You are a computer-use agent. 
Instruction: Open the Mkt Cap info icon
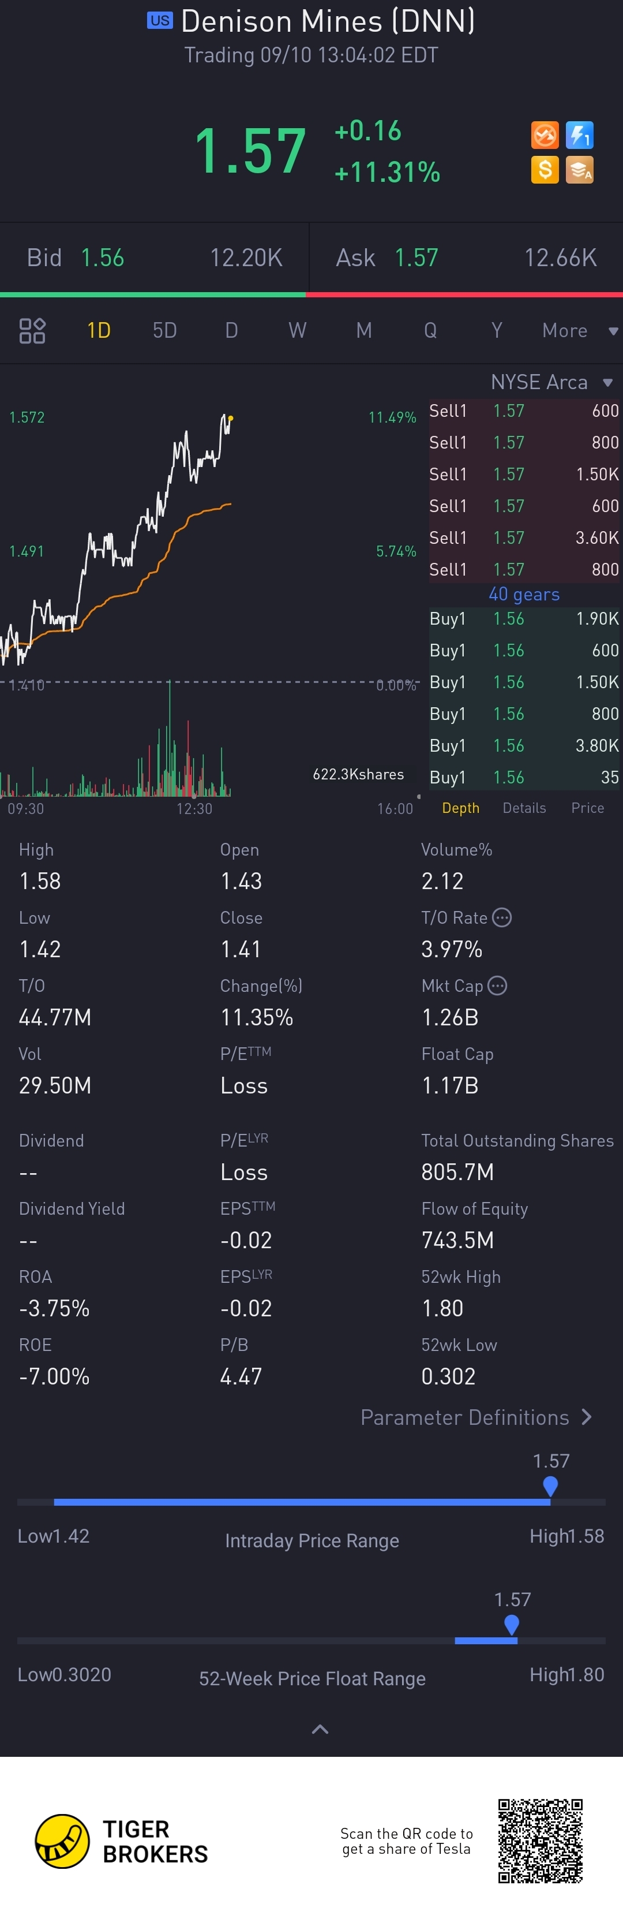497,986
